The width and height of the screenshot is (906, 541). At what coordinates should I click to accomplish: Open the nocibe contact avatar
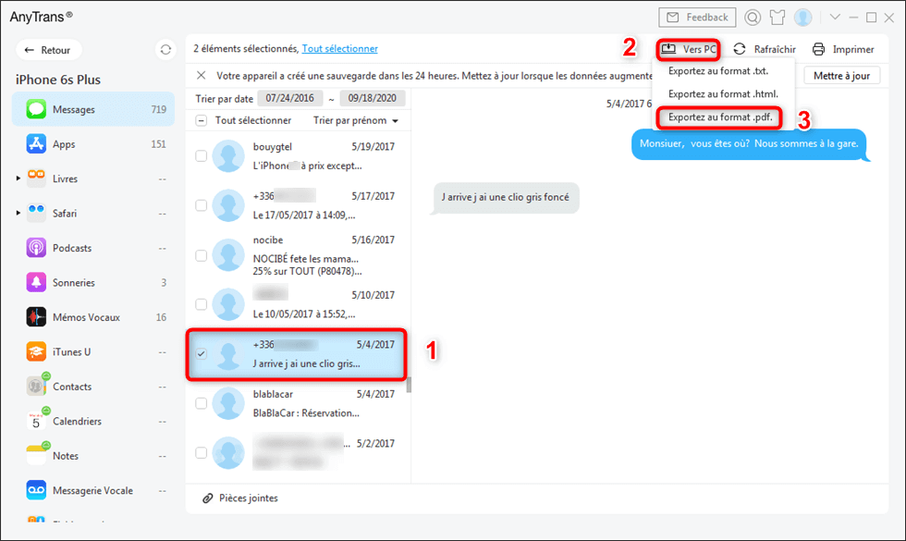228,255
